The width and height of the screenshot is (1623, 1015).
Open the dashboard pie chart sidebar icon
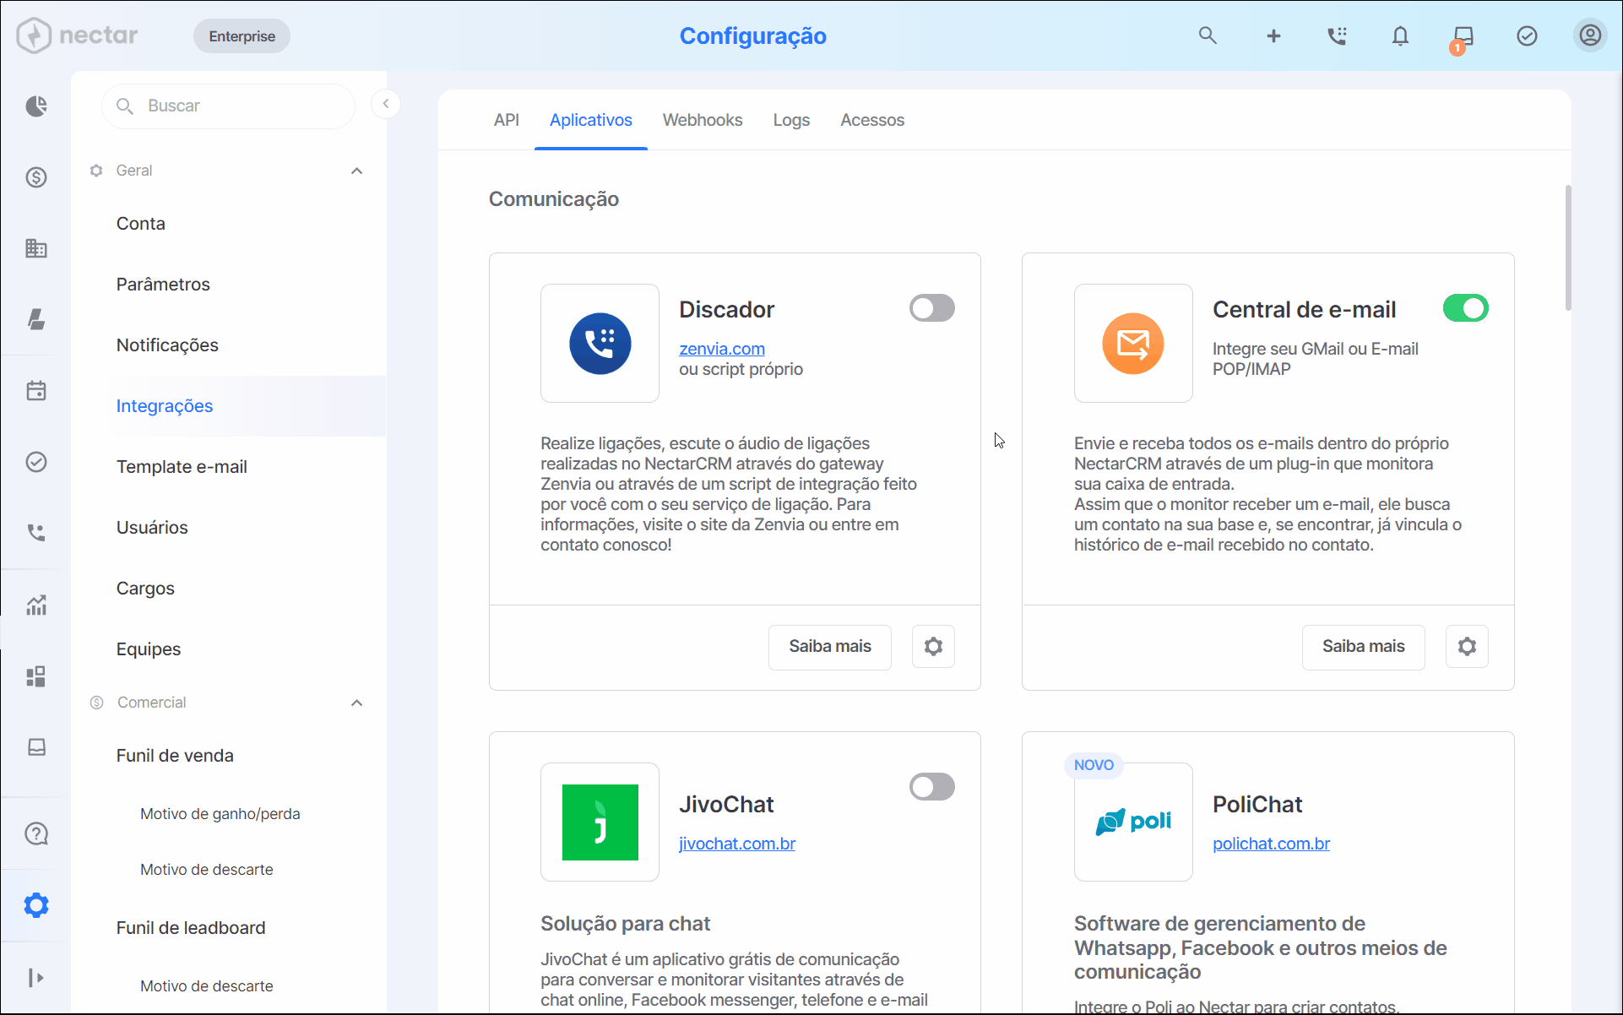tap(36, 106)
